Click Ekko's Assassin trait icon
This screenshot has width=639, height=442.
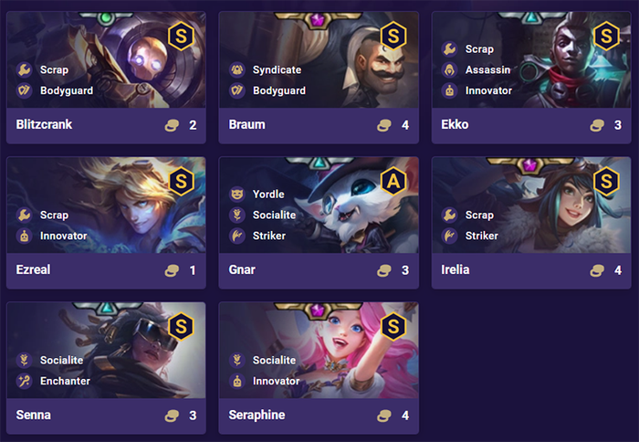click(x=449, y=69)
